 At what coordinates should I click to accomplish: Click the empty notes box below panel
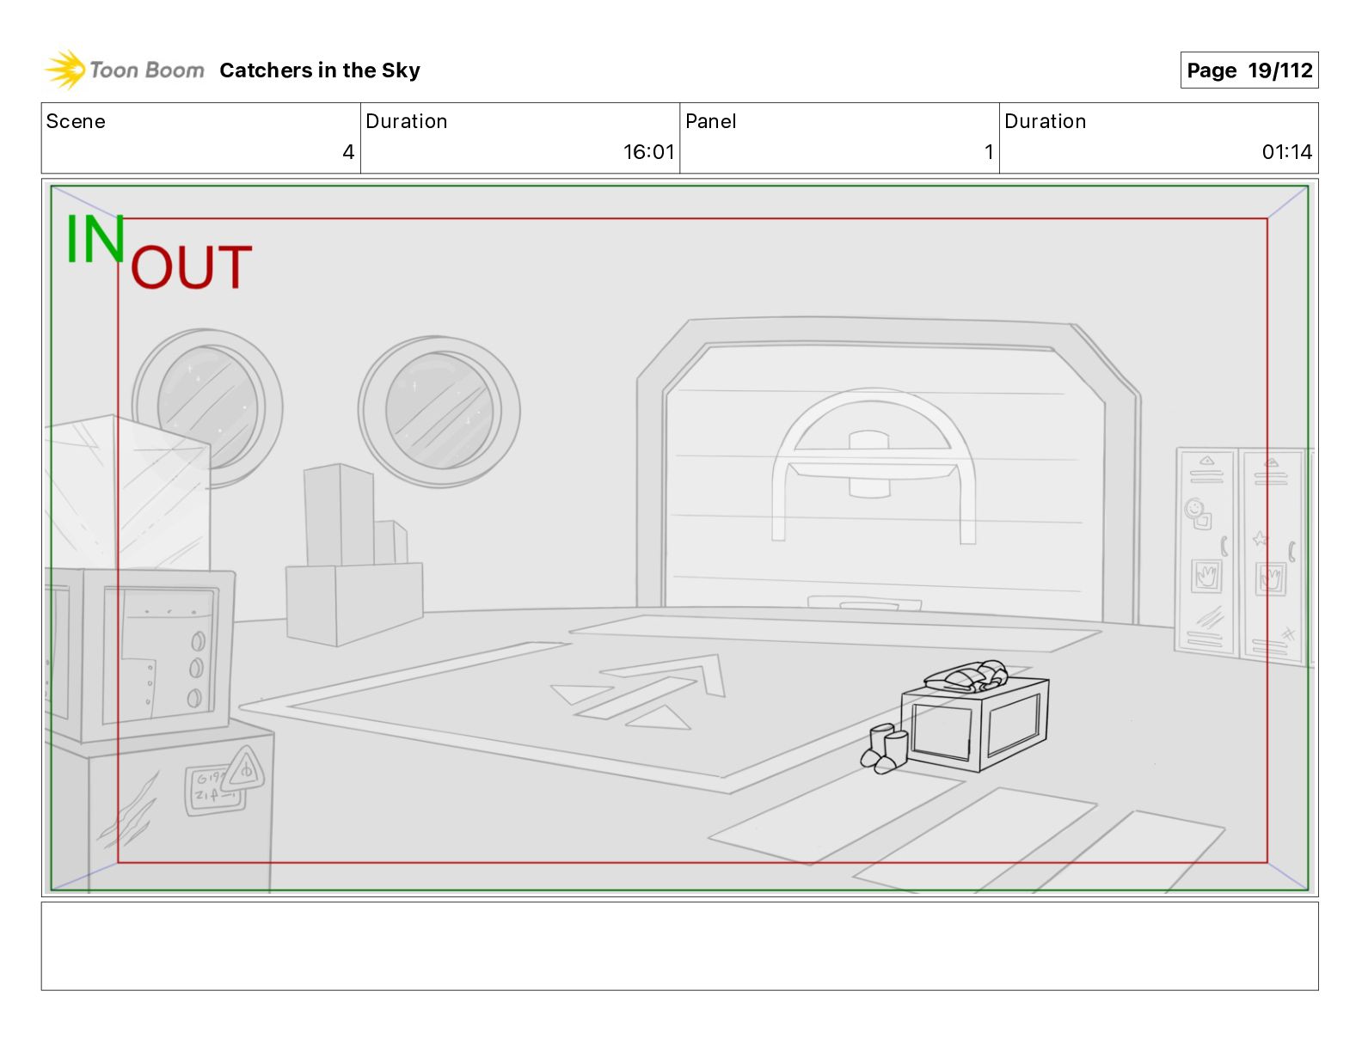coord(679,945)
